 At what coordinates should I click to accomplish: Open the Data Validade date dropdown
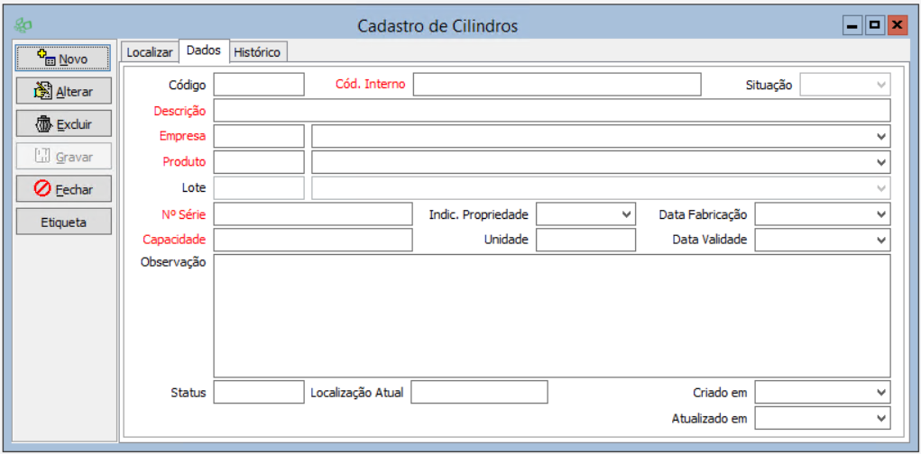click(x=880, y=241)
